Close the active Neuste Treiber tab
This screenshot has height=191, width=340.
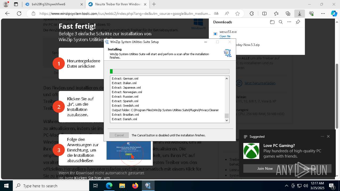coord(145,4)
